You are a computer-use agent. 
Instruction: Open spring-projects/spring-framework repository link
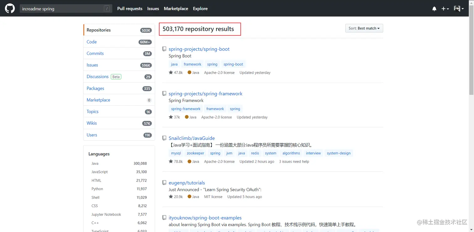pos(206,93)
